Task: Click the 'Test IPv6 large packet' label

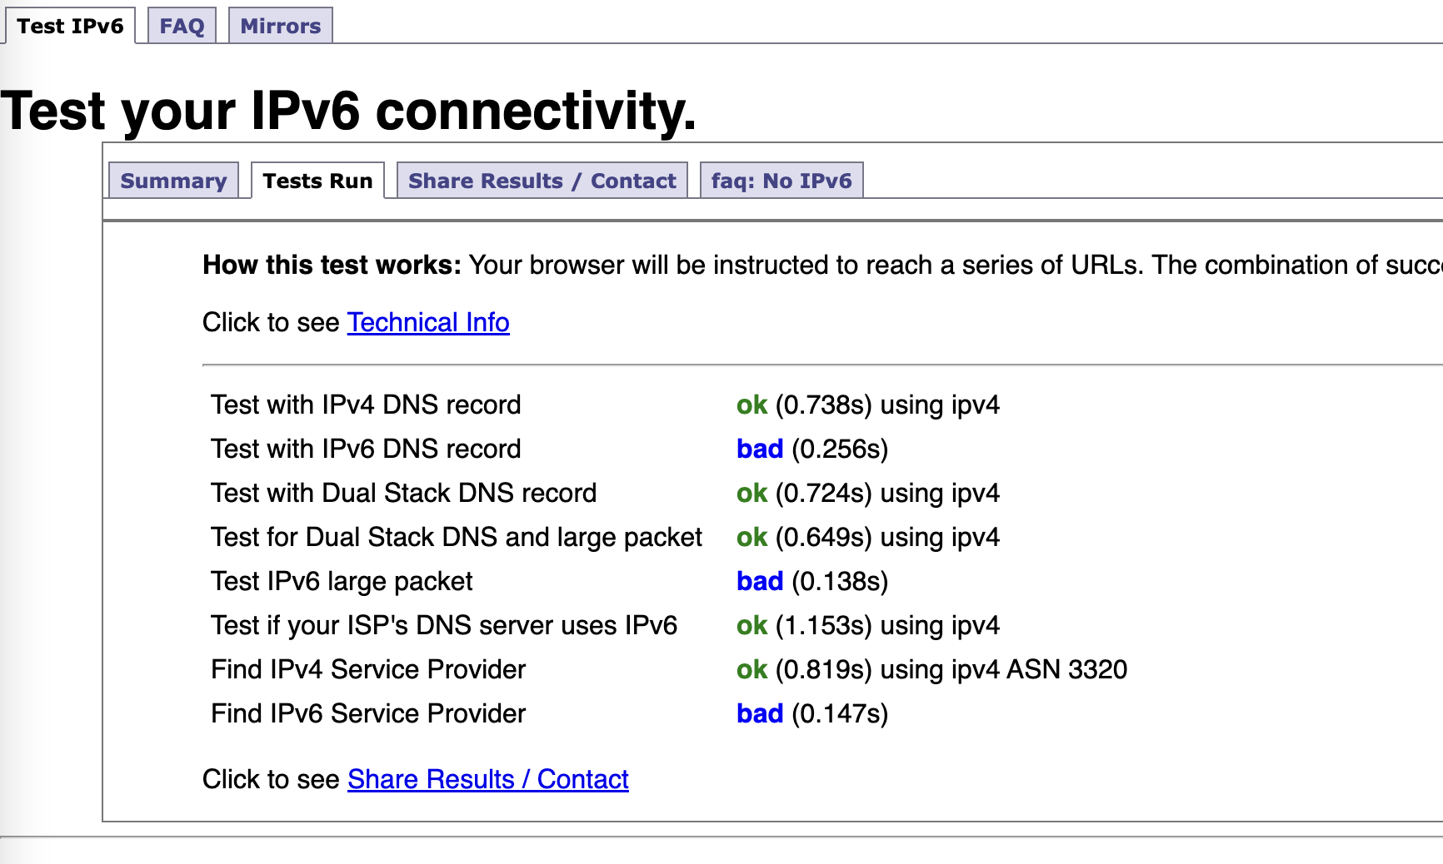Action: (342, 581)
